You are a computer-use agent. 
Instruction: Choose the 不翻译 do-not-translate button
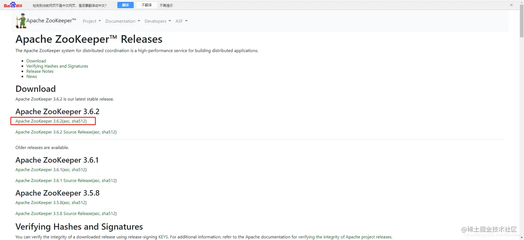tap(147, 5)
